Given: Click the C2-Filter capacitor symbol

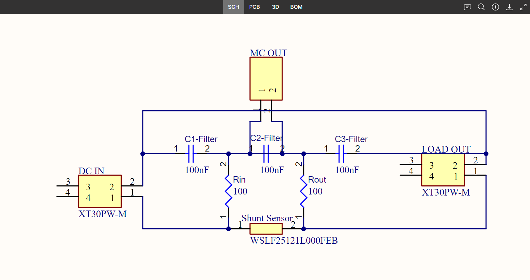Looking at the screenshot, I should coord(266,154).
